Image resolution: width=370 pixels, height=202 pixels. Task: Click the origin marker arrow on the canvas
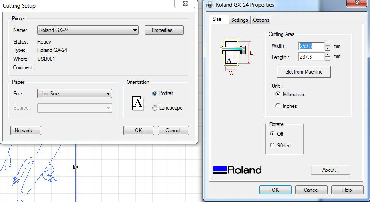click(76, 167)
